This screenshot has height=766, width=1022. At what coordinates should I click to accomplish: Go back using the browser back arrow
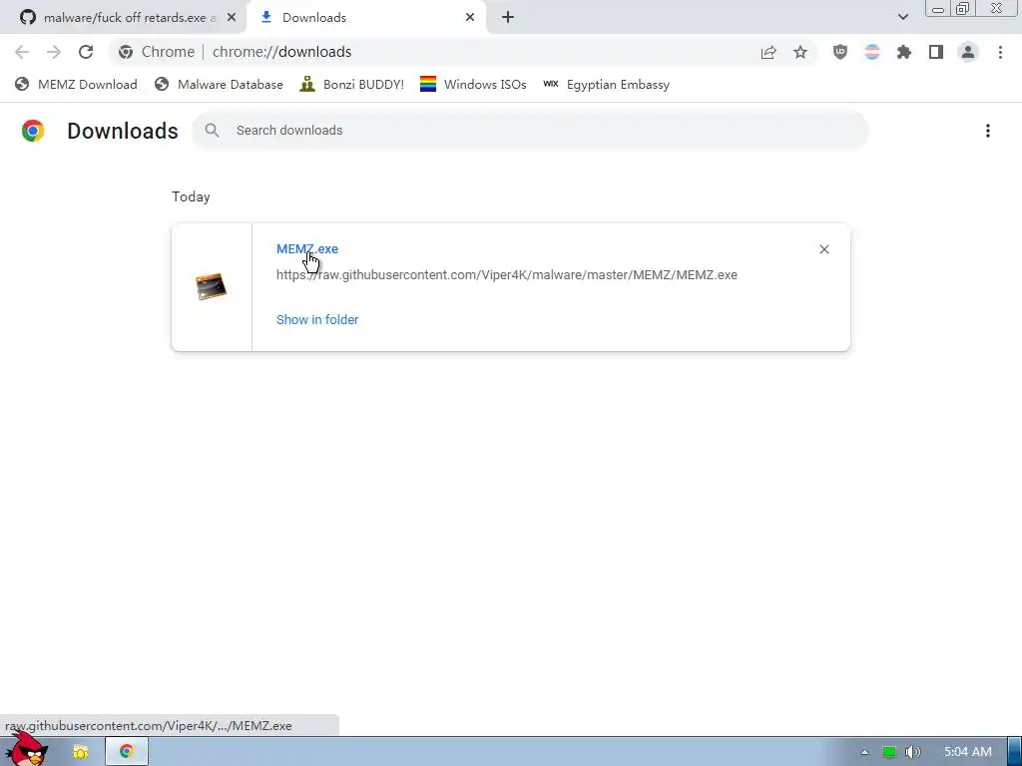[22, 52]
